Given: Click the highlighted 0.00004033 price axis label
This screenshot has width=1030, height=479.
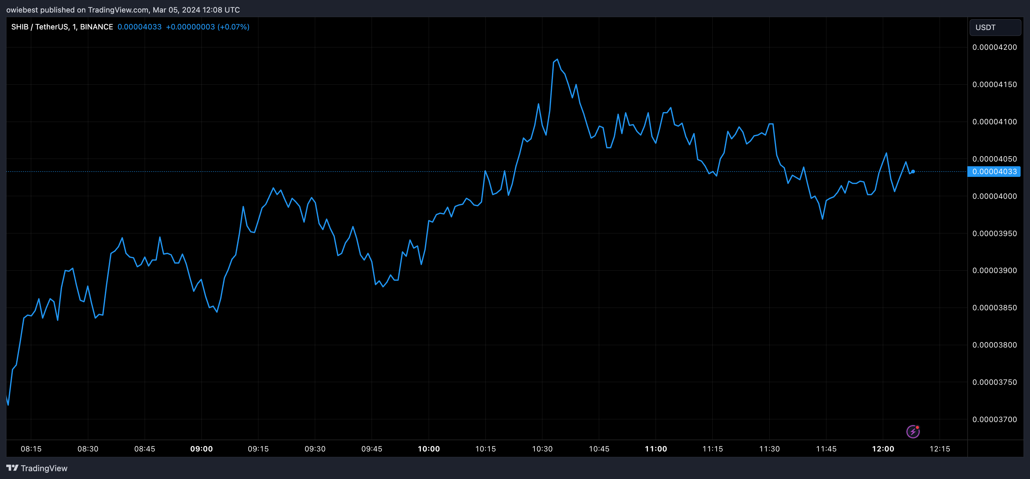Looking at the screenshot, I should click(994, 172).
